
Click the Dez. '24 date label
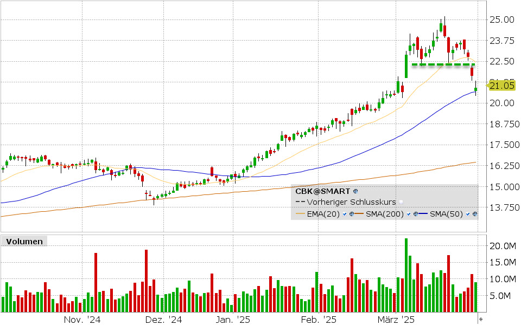(164, 320)
